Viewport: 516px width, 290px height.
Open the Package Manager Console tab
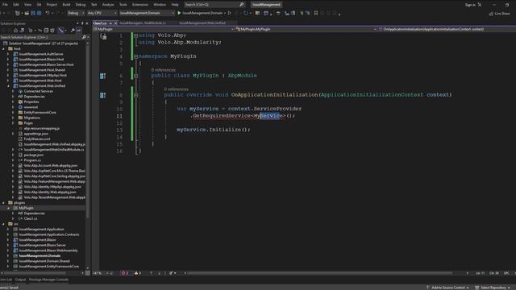48,280
